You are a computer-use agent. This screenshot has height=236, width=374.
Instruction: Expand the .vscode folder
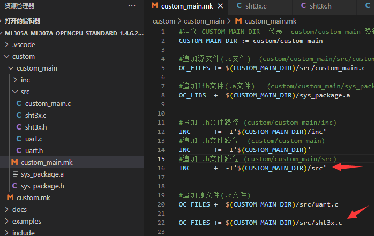click(x=6, y=44)
